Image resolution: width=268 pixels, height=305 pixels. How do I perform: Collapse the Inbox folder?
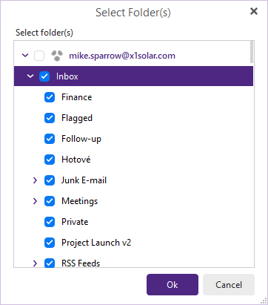(x=30, y=76)
